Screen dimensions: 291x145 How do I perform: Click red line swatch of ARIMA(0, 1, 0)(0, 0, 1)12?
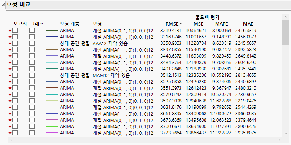pyautogui.click(x=52, y=107)
